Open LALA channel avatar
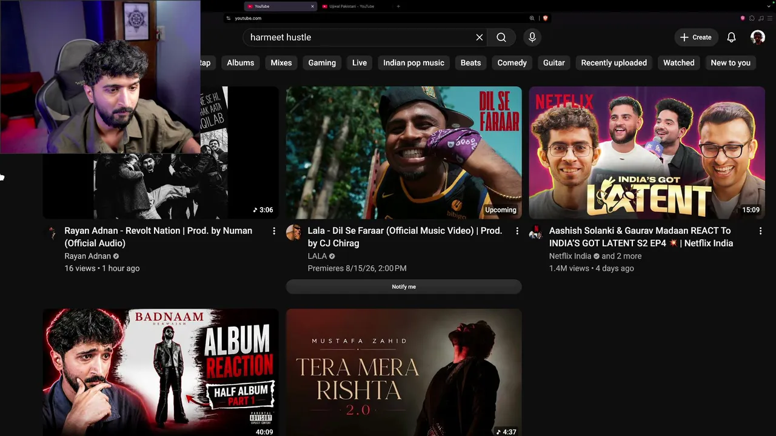 (x=293, y=233)
